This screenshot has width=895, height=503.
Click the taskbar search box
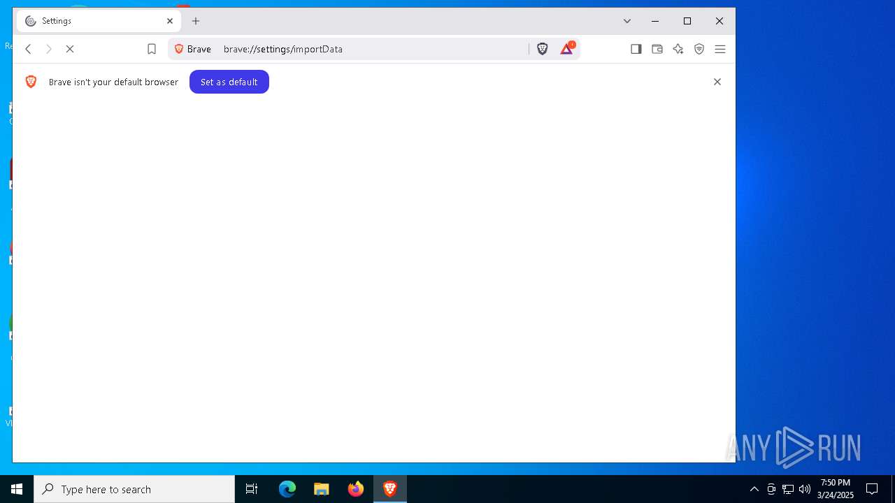click(134, 489)
